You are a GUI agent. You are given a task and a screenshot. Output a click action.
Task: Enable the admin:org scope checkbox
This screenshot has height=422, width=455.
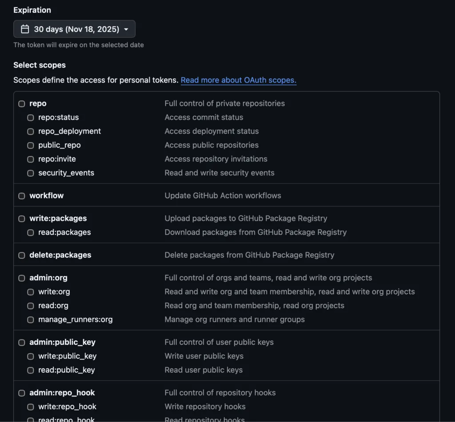22,278
